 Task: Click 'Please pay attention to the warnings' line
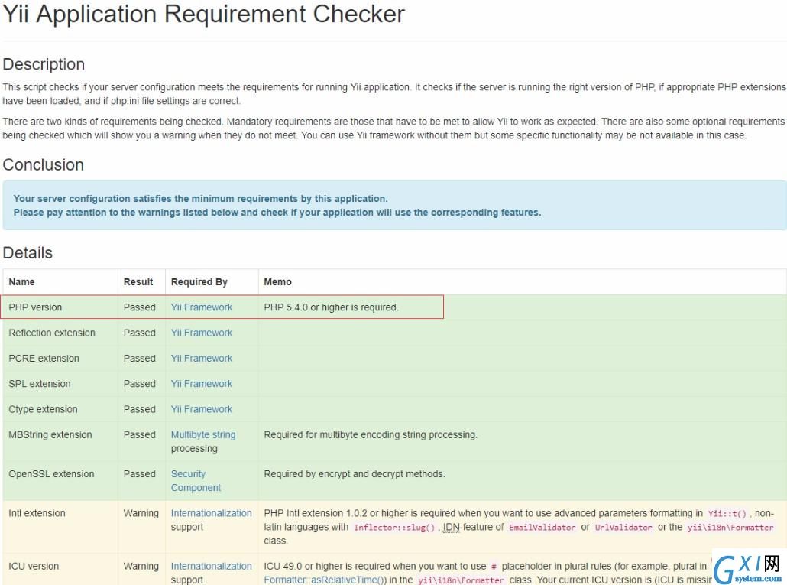tap(277, 213)
